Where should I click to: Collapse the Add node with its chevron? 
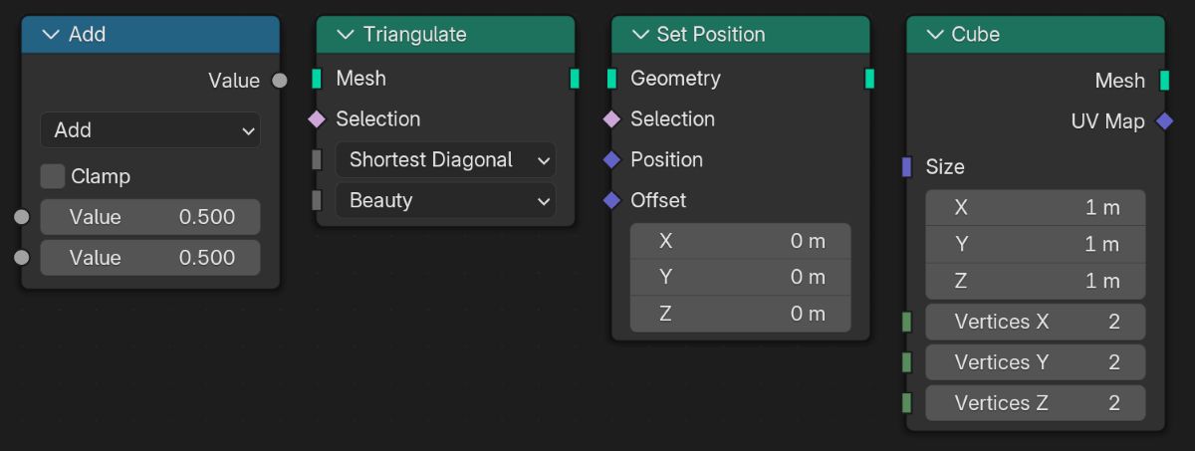pyautogui.click(x=52, y=35)
